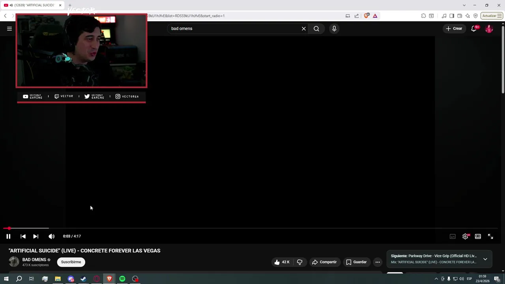Open YouTube notifications bell
Image resolution: width=505 pixels, height=284 pixels.
coord(474,28)
